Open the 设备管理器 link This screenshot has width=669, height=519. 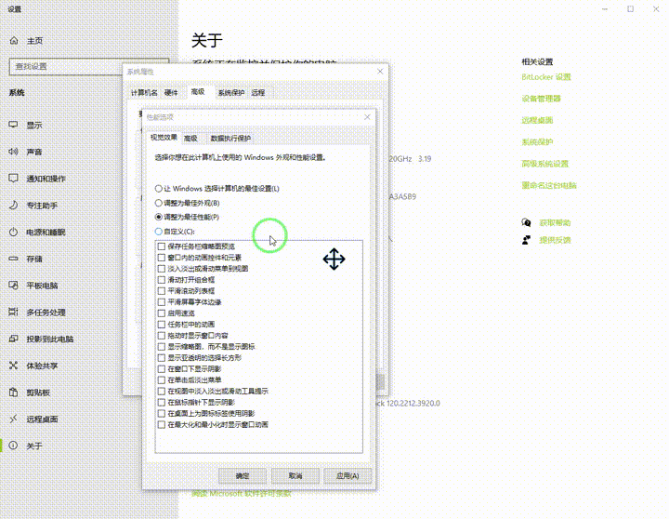[x=541, y=99]
